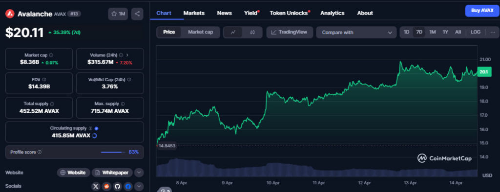Toggle LOG scale on chart
The image size is (500, 192).
click(x=476, y=32)
